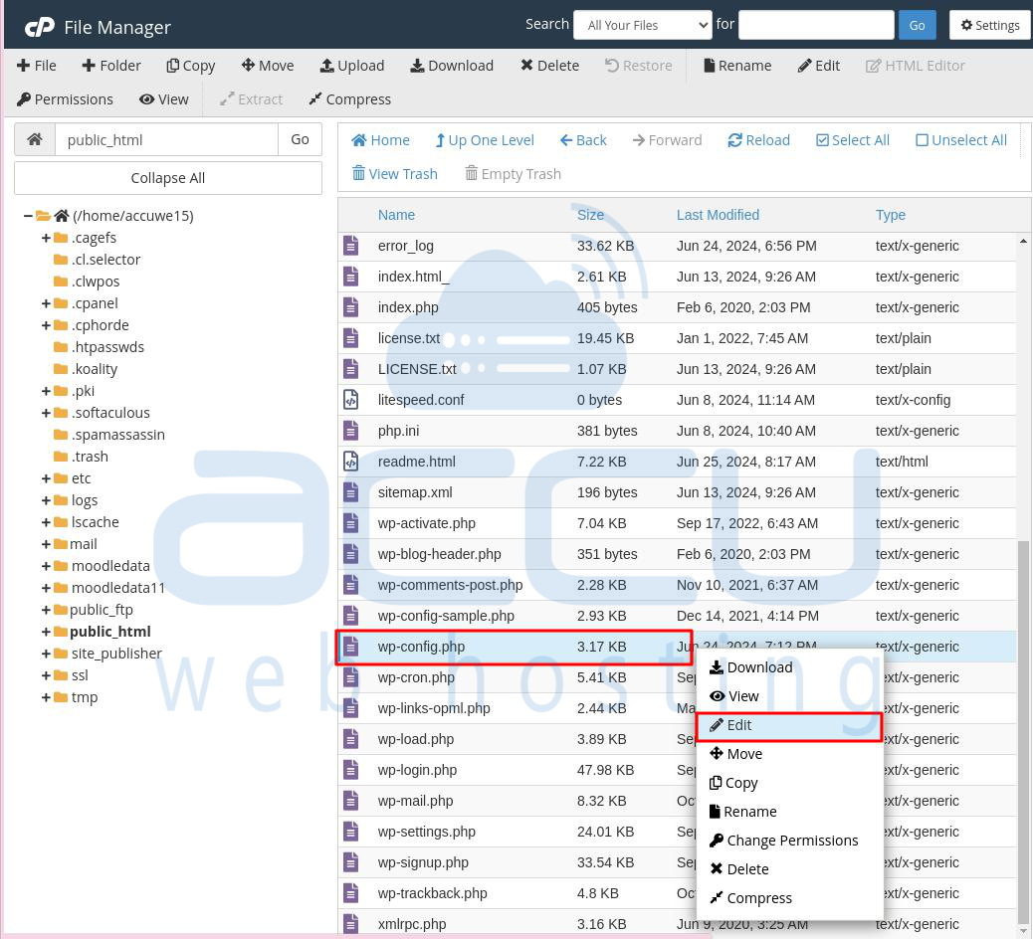Create a new Folder from the toolbar
The width and height of the screenshot is (1033, 939).
tap(111, 66)
